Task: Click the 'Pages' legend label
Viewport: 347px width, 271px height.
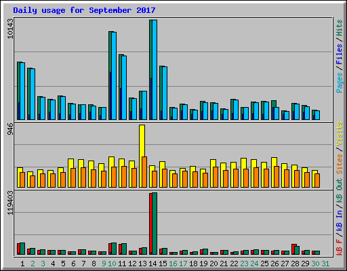Action: [x=339, y=83]
